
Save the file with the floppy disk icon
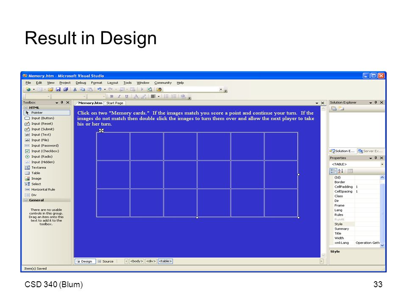point(58,89)
